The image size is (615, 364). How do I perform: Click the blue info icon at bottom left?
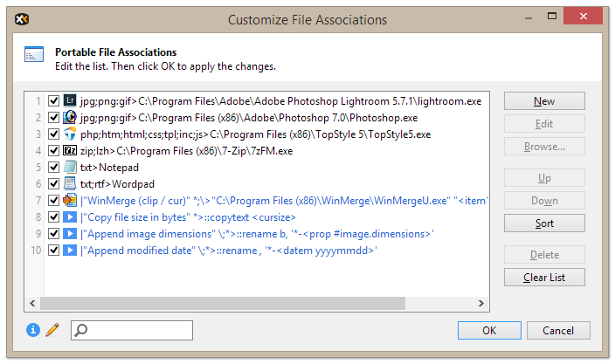[x=33, y=330]
